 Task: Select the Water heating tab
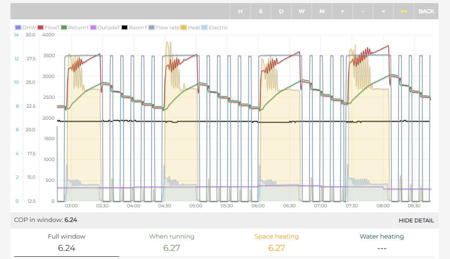click(381, 242)
